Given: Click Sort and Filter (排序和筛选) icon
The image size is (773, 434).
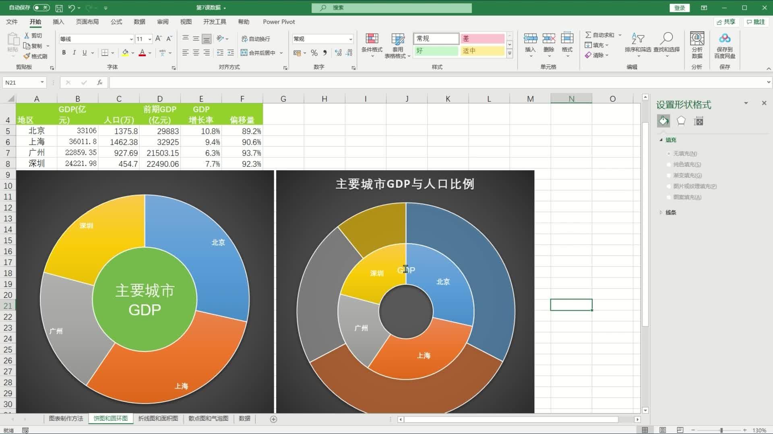Looking at the screenshot, I should tap(638, 39).
